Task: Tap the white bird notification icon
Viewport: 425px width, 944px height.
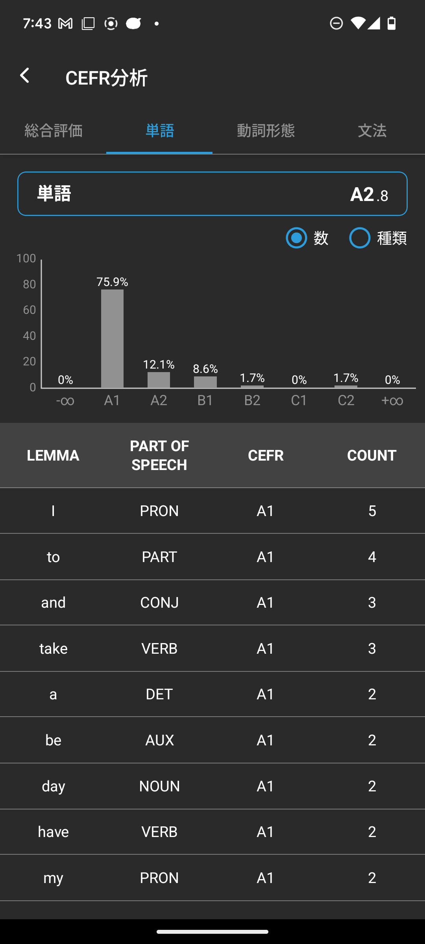Action: pyautogui.click(x=133, y=24)
